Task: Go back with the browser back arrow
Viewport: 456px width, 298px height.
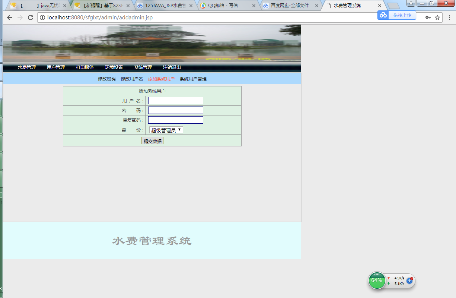Action: 10,18
